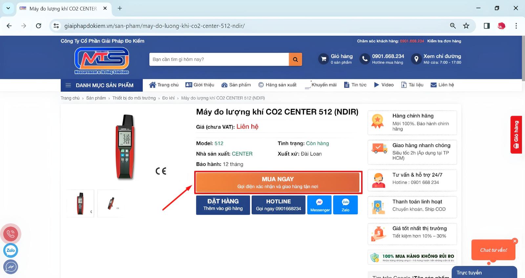Click Tư vấn & hỗ trợ 24/7 card
Screen dimensions: 525x278
click(x=412, y=180)
